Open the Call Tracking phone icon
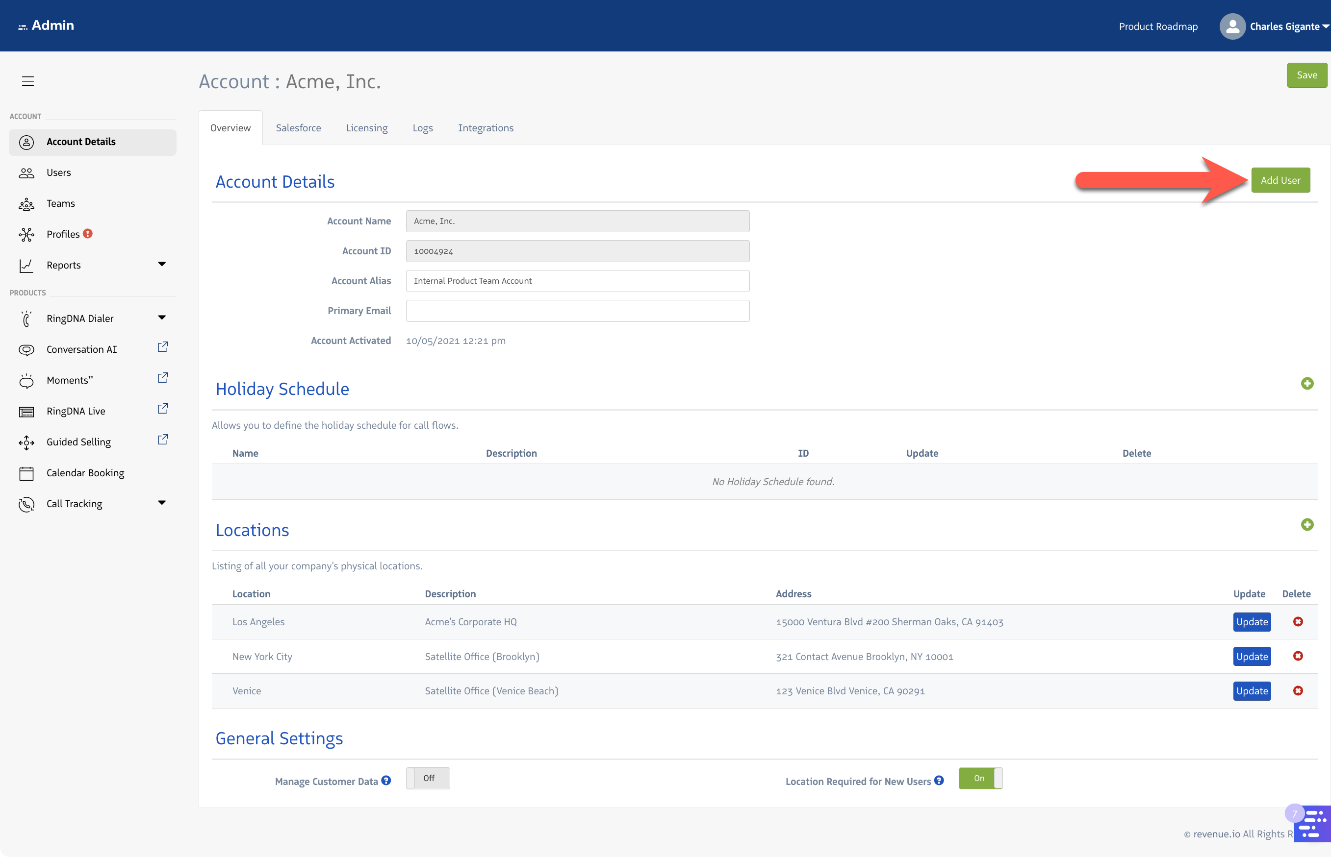Screen dimensions: 1331x857 coord(26,504)
